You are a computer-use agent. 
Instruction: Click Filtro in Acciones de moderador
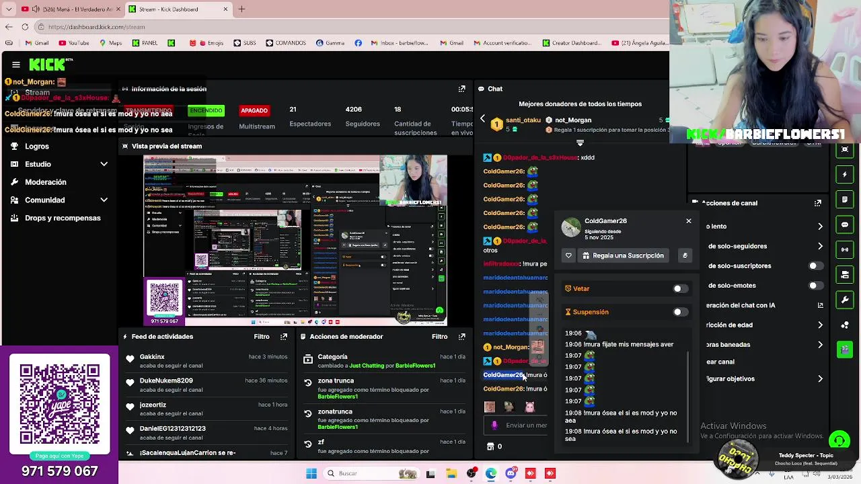coord(439,337)
